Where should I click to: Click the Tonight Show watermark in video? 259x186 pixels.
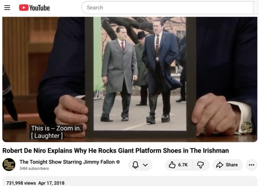pyautogui.click(x=247, y=127)
